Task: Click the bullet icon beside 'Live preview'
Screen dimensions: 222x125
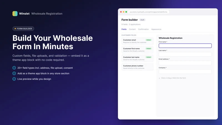Action: click(14, 79)
